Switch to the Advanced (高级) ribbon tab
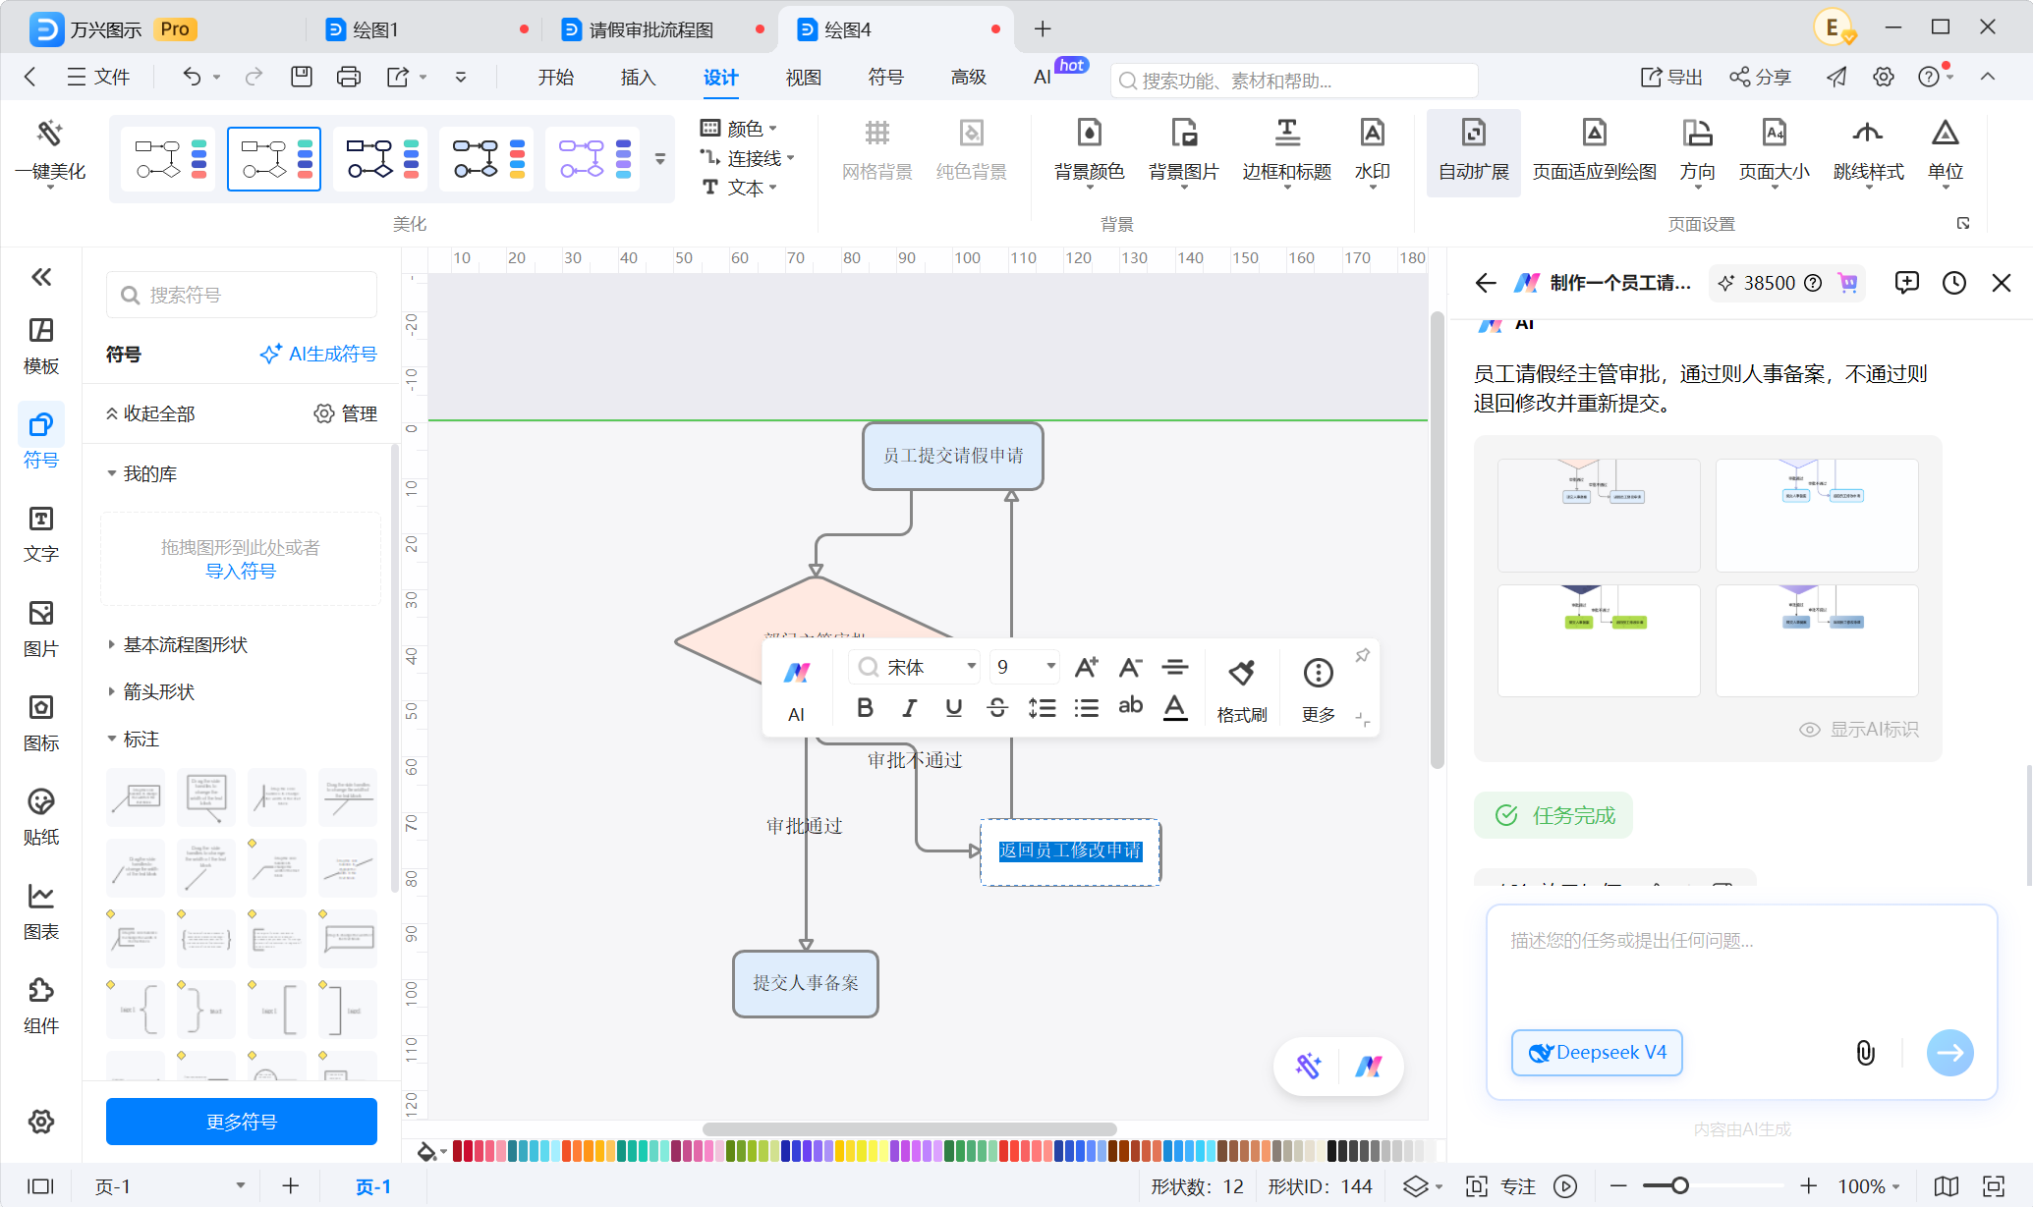2033x1207 pixels. coord(968,77)
